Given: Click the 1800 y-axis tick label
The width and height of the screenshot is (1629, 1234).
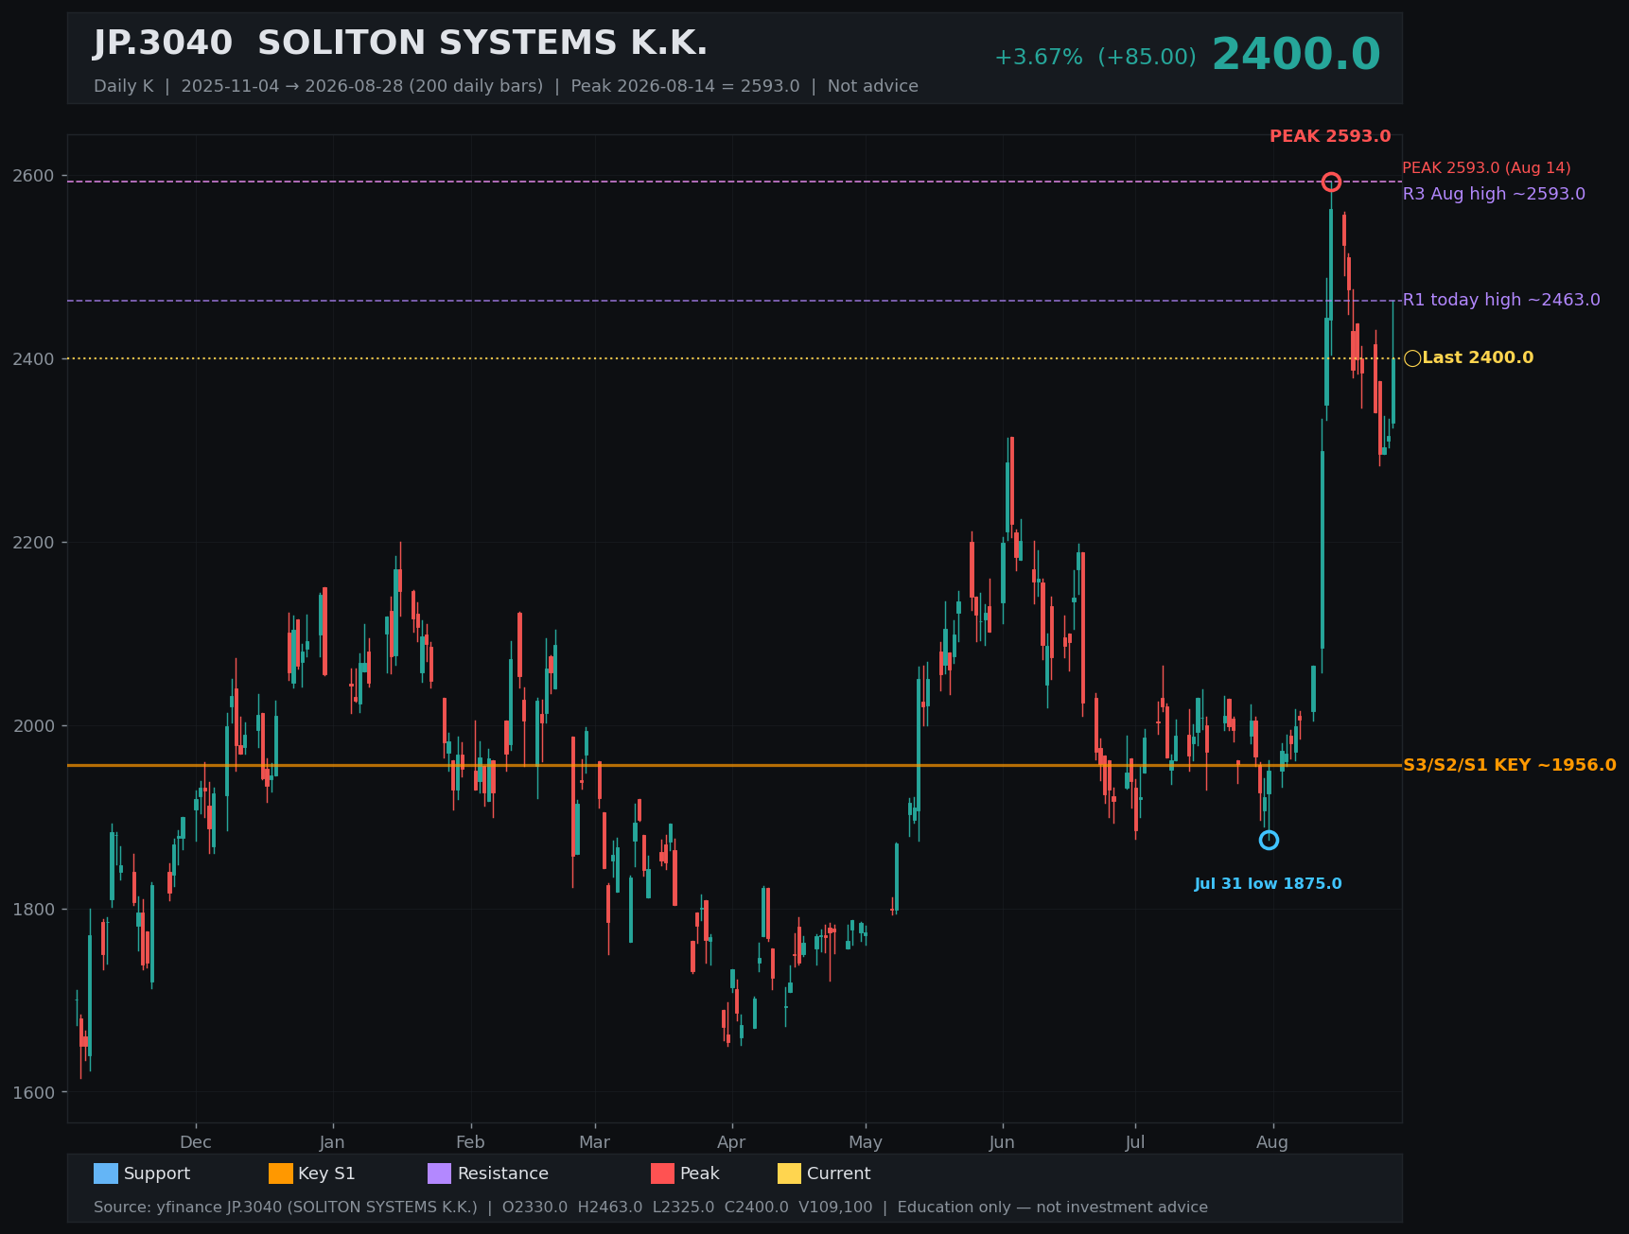Looking at the screenshot, I should [x=33, y=910].
